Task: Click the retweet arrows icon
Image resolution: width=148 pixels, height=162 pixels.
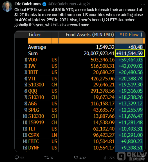Action: pyautogui.click(x=46, y=158)
